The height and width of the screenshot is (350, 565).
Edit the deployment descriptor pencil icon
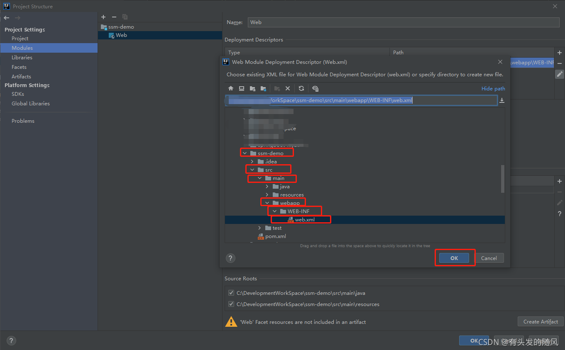(x=560, y=74)
